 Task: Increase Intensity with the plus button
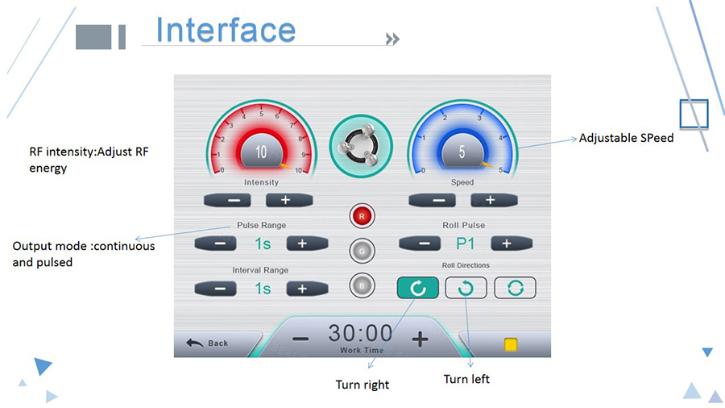(289, 200)
